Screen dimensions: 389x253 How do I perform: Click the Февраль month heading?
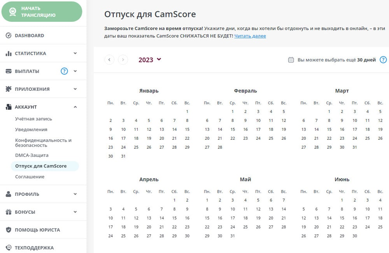tap(245, 91)
